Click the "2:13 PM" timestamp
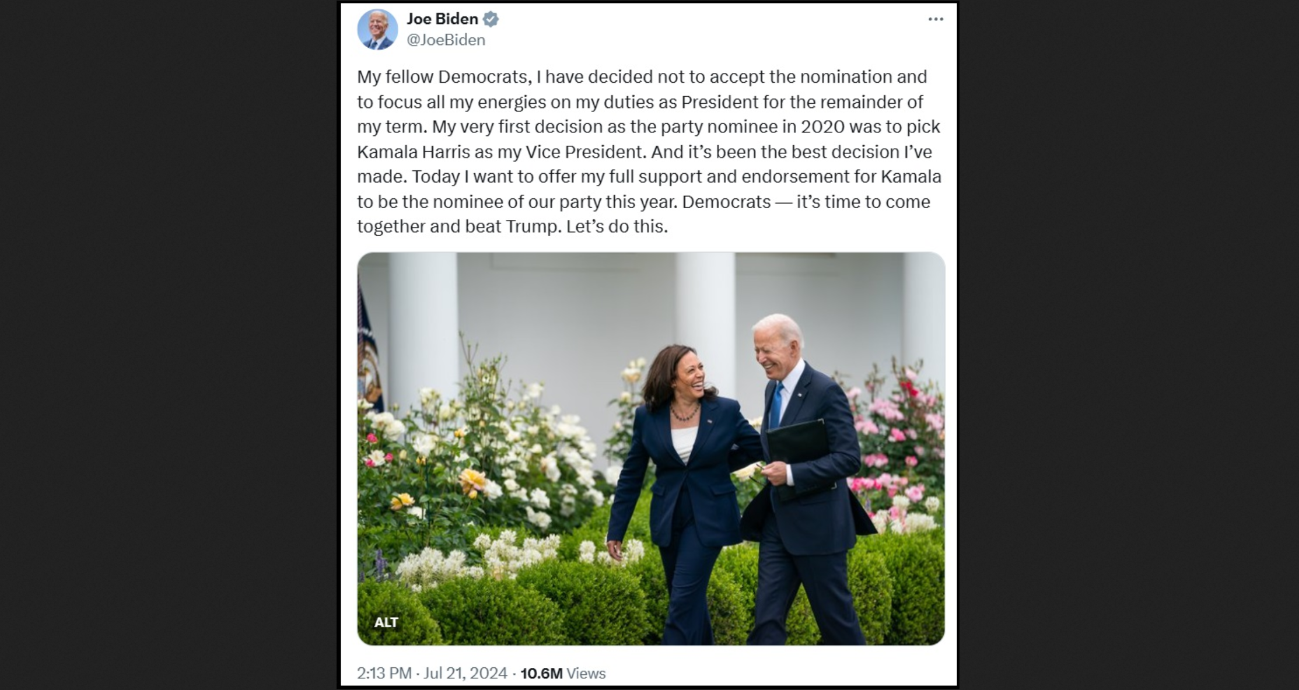The height and width of the screenshot is (690, 1299). click(384, 673)
